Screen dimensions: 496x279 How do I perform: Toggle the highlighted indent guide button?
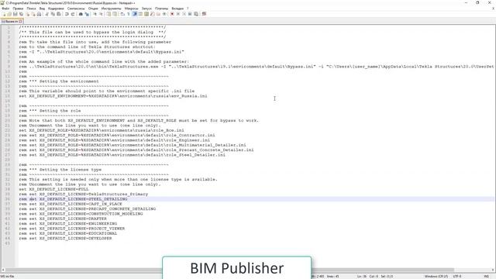pyautogui.click(x=135, y=14)
